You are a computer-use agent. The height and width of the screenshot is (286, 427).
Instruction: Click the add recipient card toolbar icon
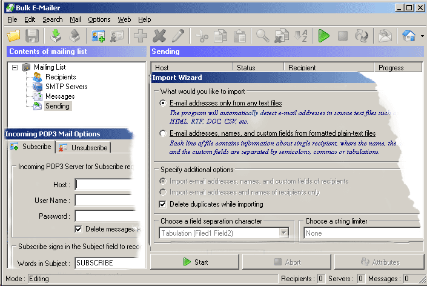[98, 36]
